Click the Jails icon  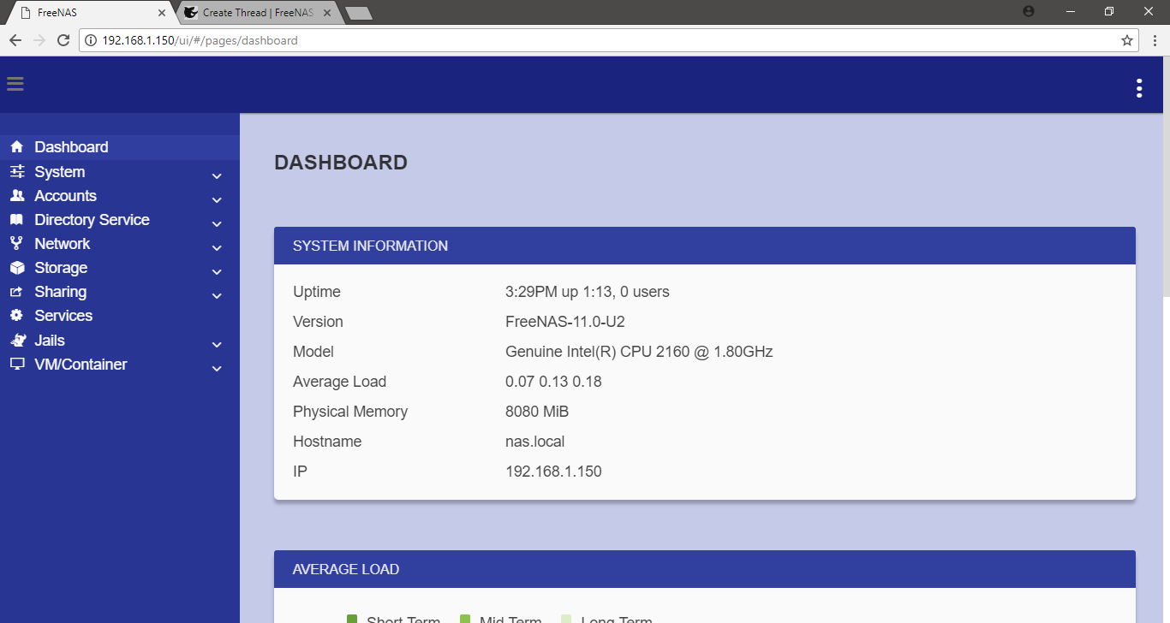point(18,340)
